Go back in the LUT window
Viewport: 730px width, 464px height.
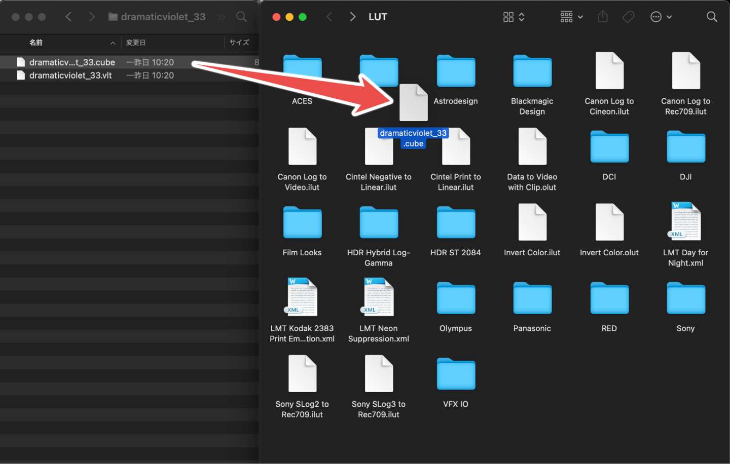pyautogui.click(x=330, y=17)
